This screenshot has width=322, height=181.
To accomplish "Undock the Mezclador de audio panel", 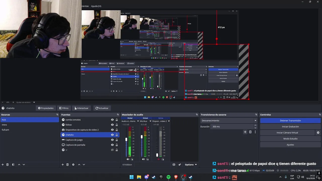I will point(197,115).
